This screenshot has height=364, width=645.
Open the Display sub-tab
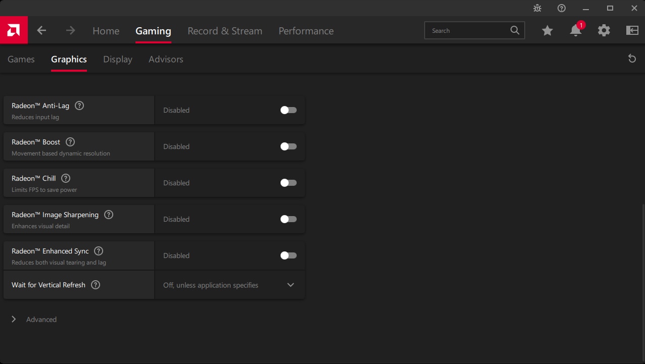coord(118,59)
